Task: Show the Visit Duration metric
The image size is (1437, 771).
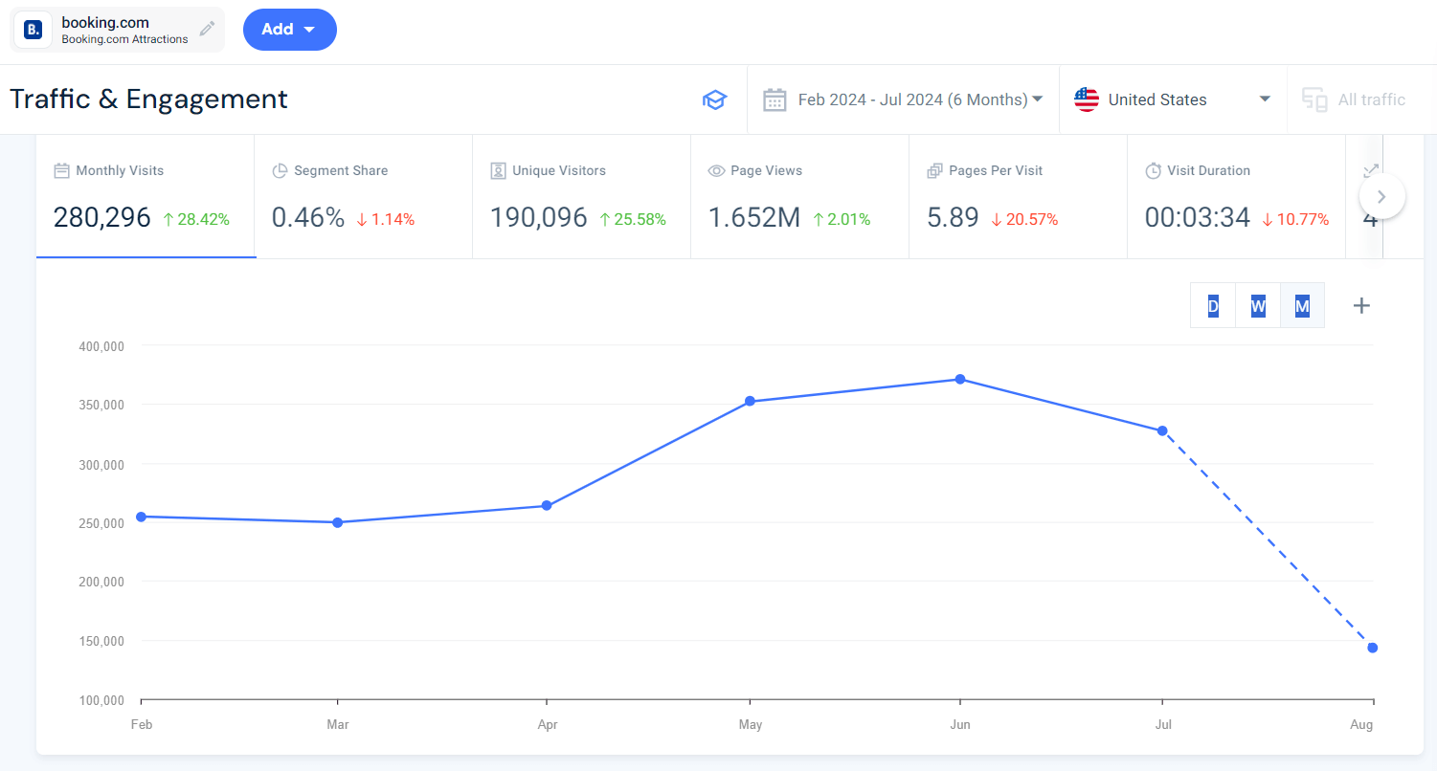Action: (x=1236, y=197)
